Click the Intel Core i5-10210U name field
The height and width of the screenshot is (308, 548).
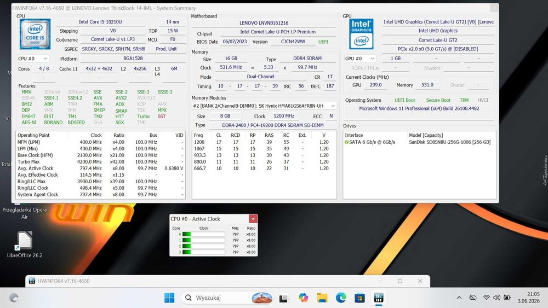pyautogui.click(x=100, y=22)
